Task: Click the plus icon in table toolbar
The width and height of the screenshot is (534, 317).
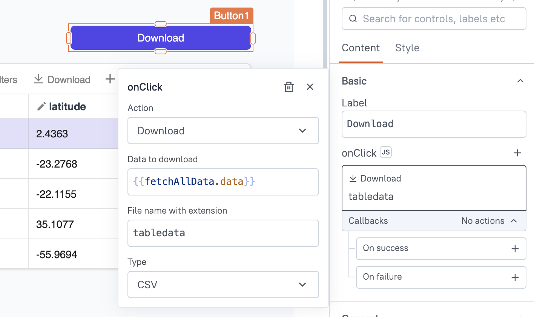Action: 110,79
